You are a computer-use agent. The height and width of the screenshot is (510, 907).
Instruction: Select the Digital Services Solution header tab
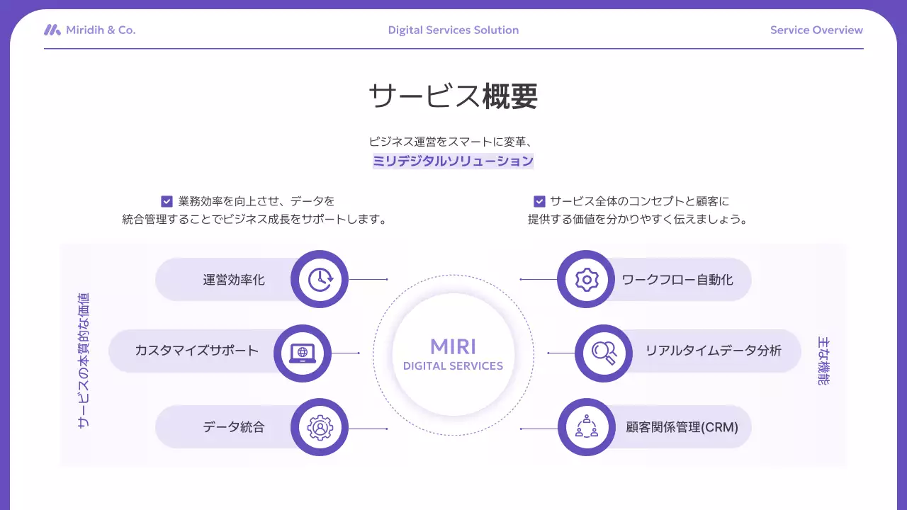[453, 30]
